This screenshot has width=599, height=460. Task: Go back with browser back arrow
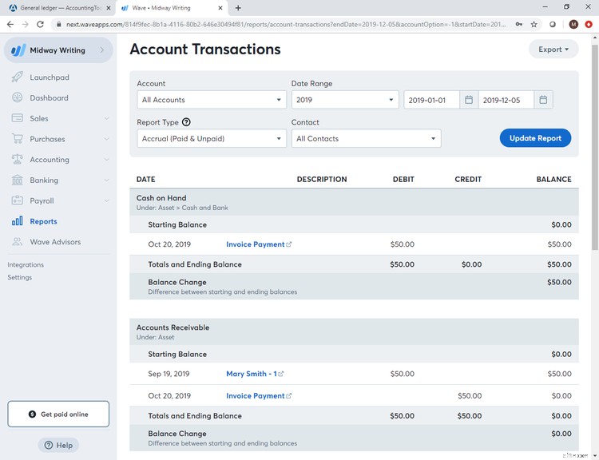[10, 25]
